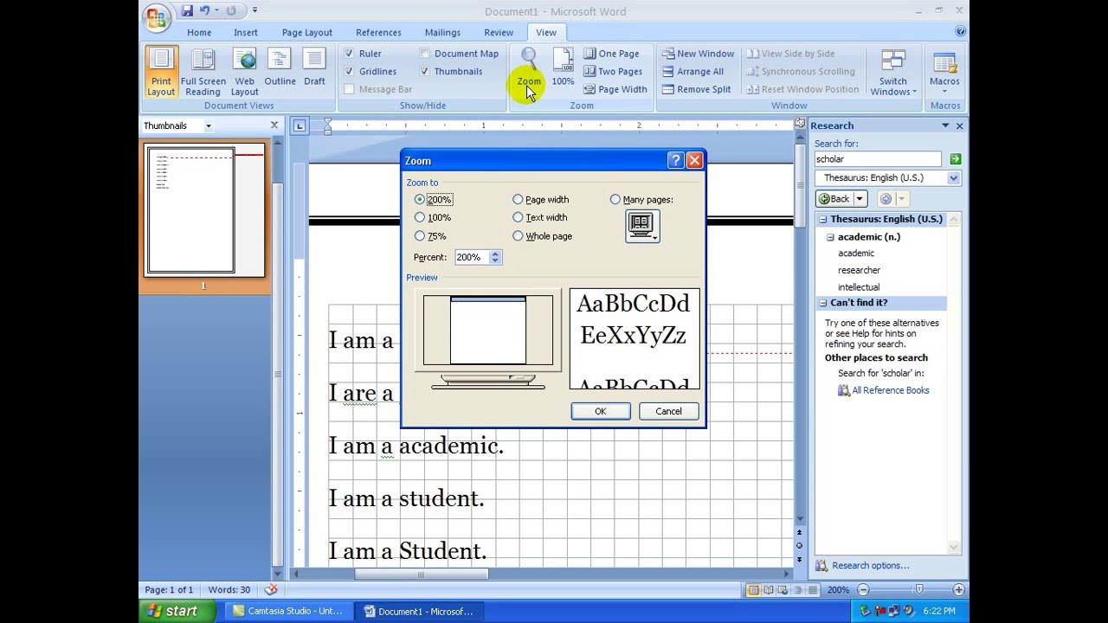Collapse the academic (n.) group

coord(830,237)
